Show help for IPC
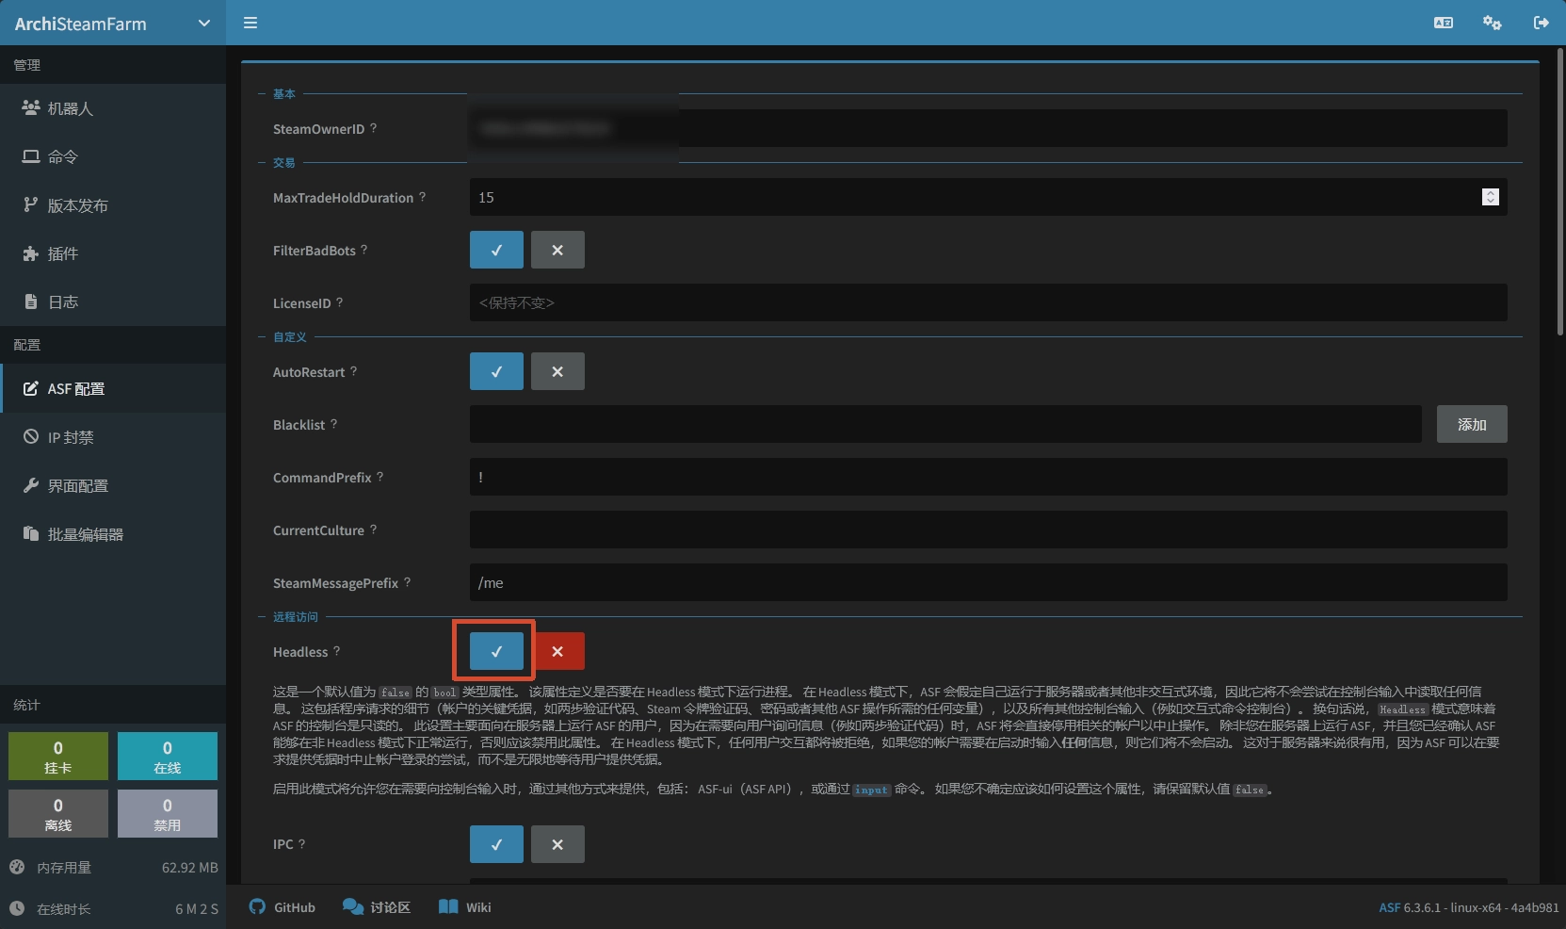 301,843
